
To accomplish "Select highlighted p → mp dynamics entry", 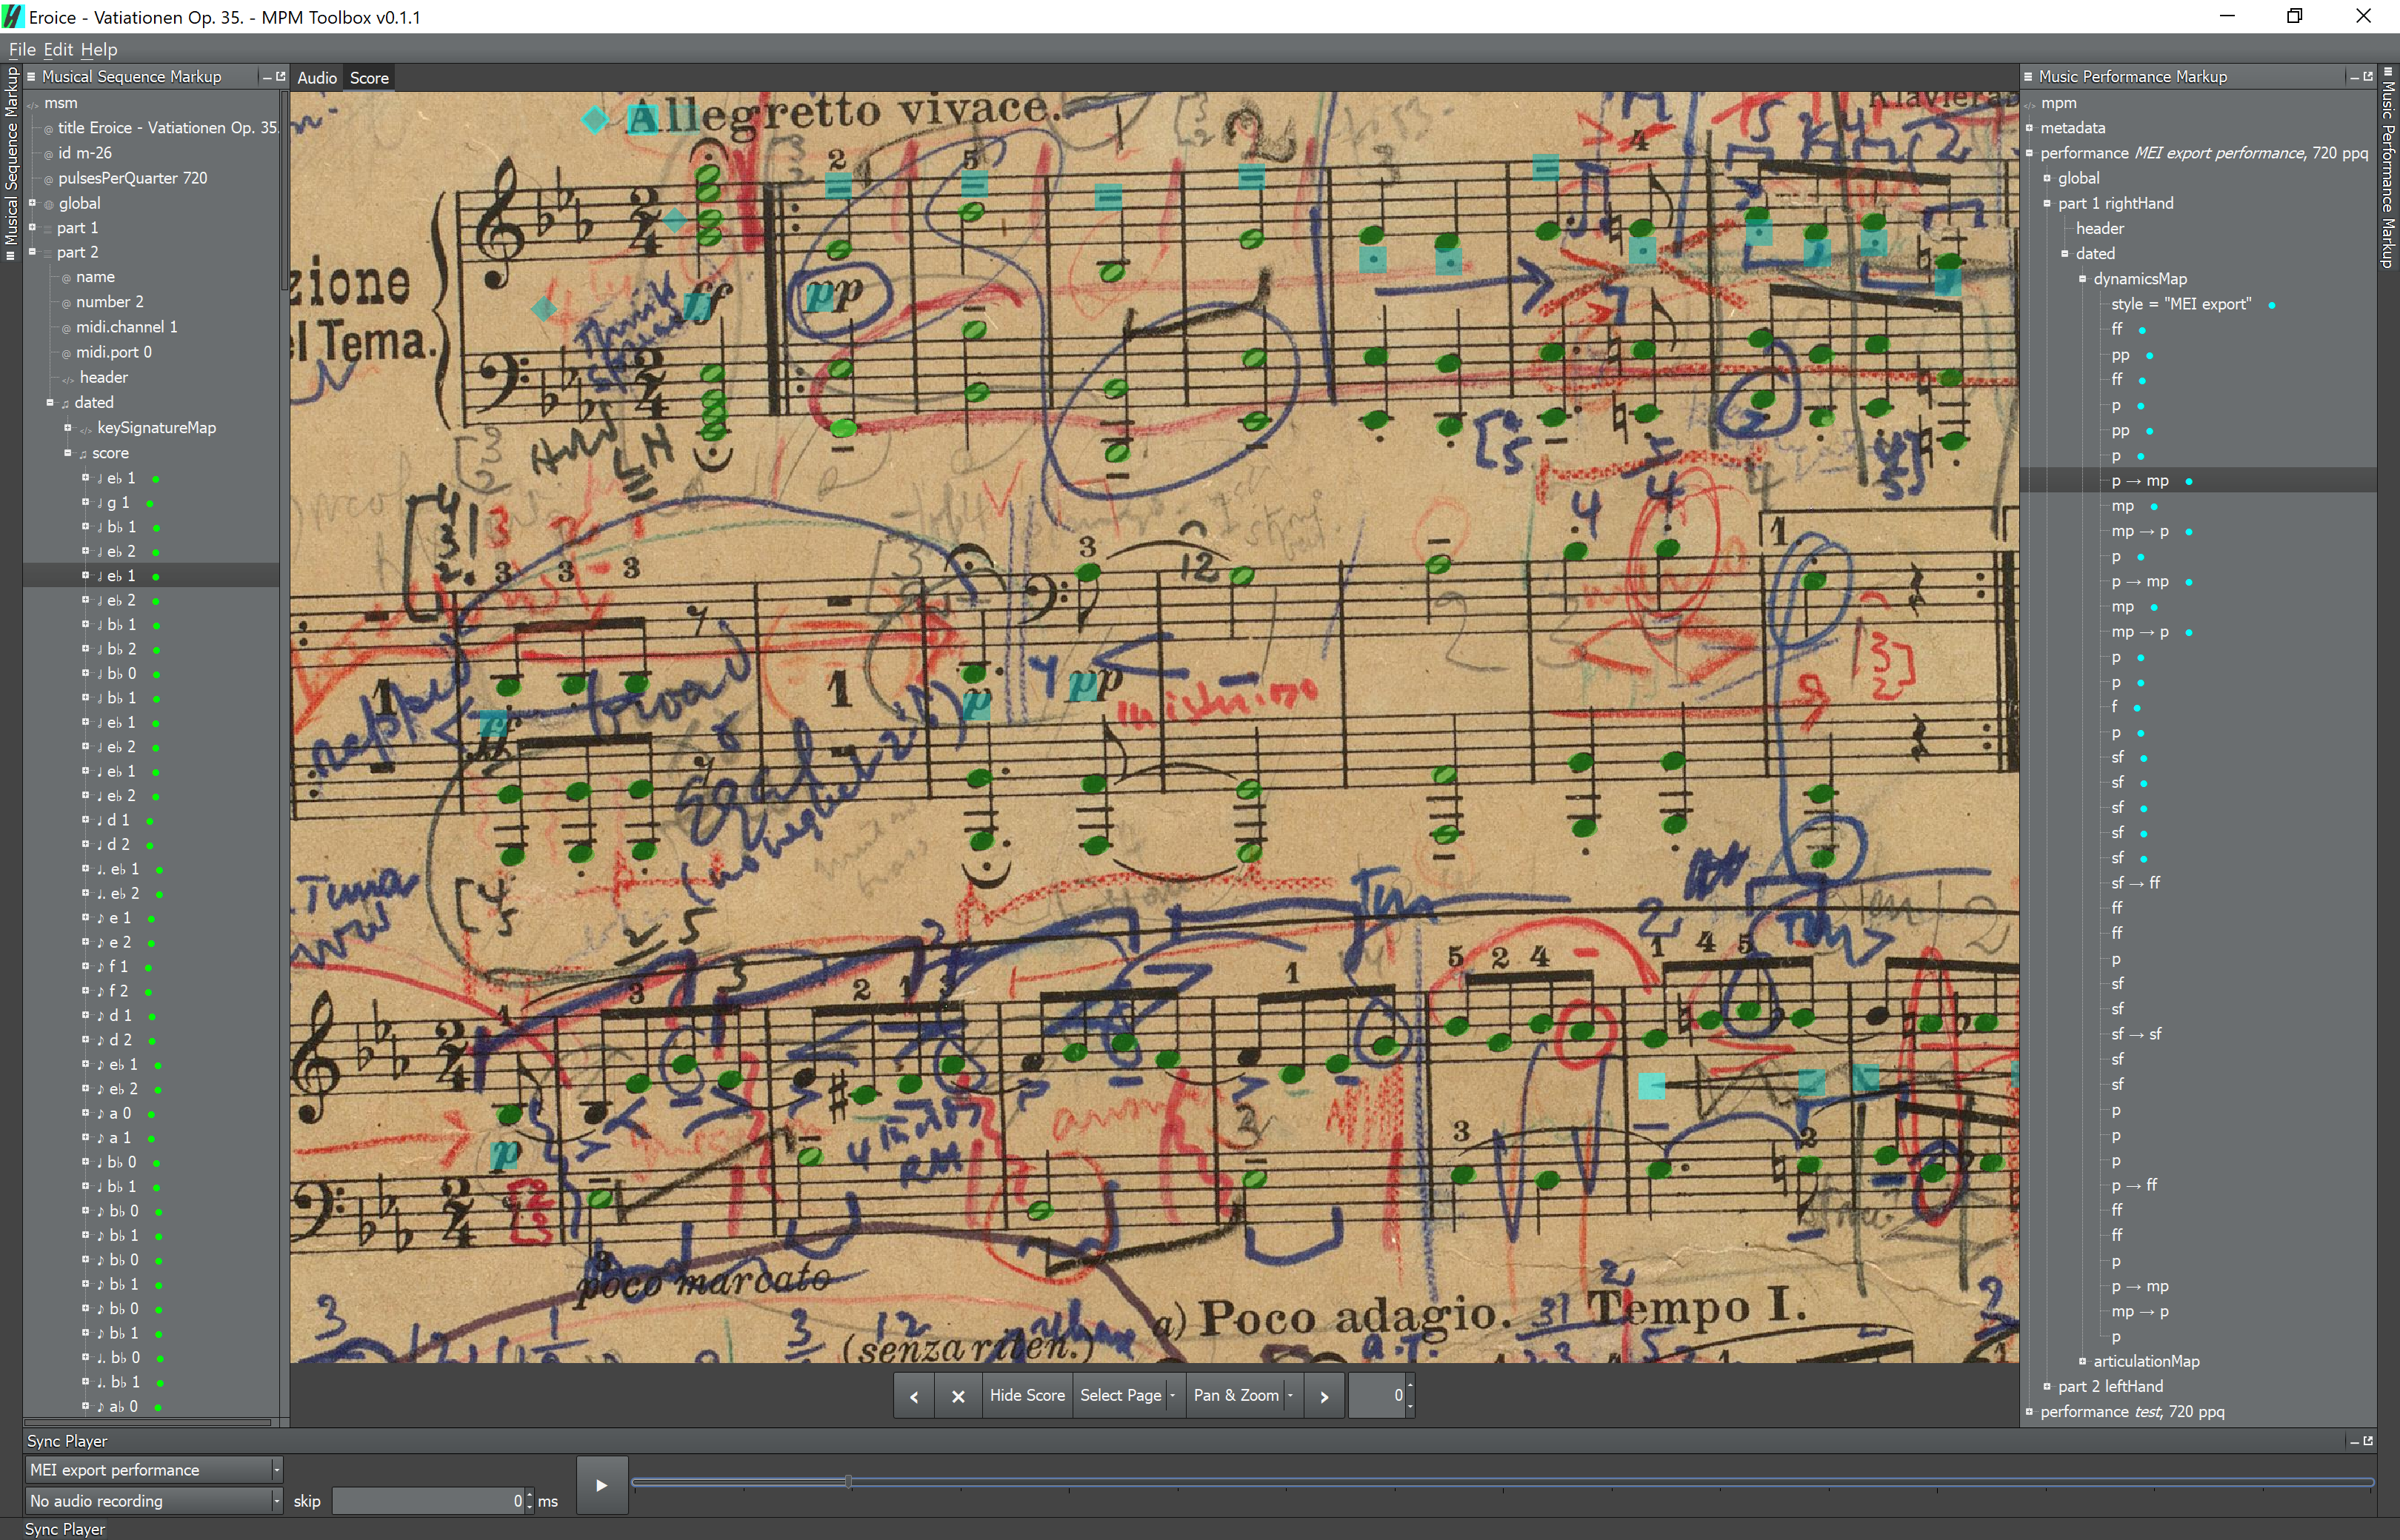I will coord(2140,481).
